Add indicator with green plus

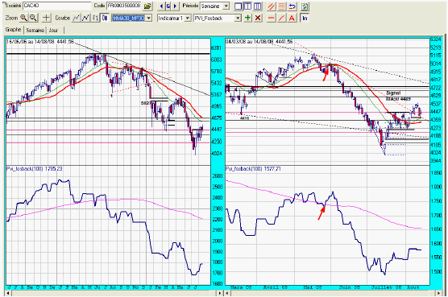[x=247, y=18]
